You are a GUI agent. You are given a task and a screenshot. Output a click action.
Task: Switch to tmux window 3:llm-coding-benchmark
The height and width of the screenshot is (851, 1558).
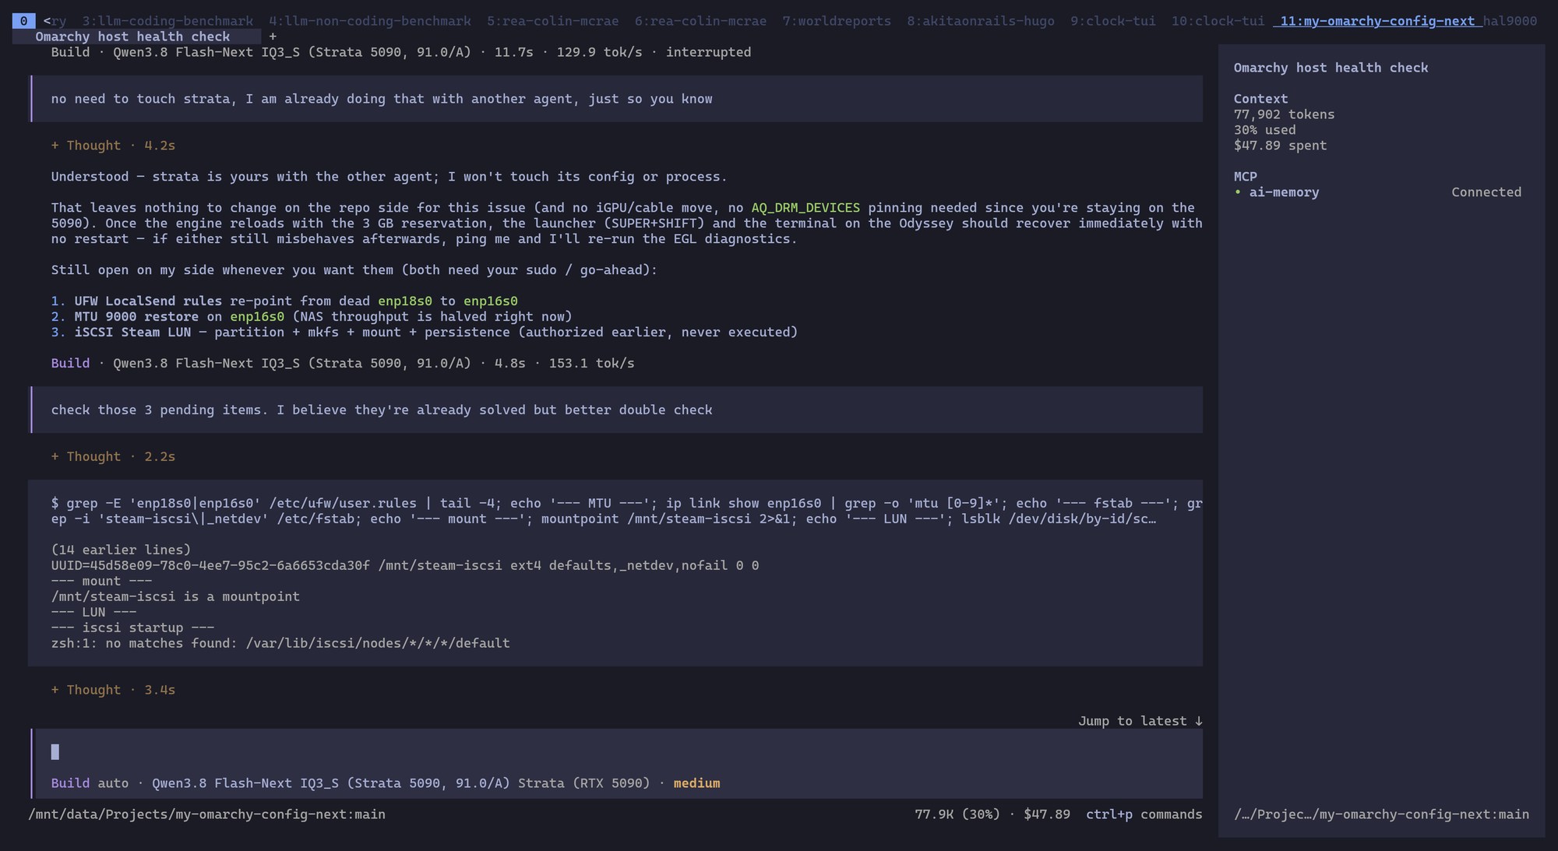(167, 21)
